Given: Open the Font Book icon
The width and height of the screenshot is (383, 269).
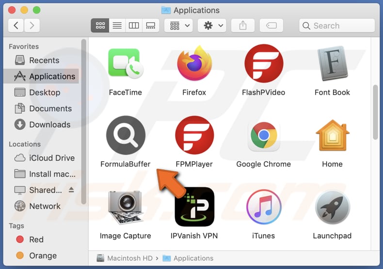Looking at the screenshot, I should point(332,63).
